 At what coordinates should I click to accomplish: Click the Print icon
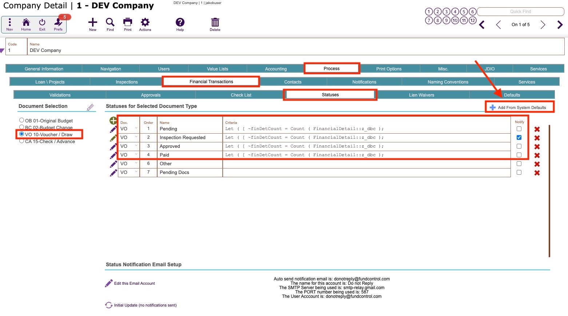coord(128,24)
